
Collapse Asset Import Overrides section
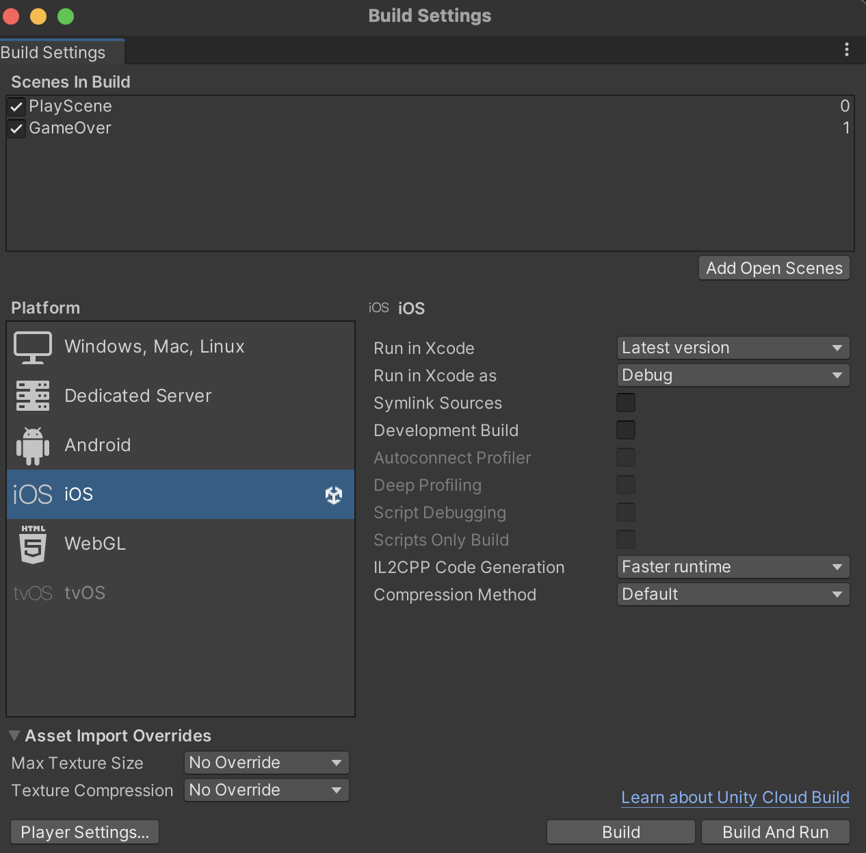[x=14, y=736]
